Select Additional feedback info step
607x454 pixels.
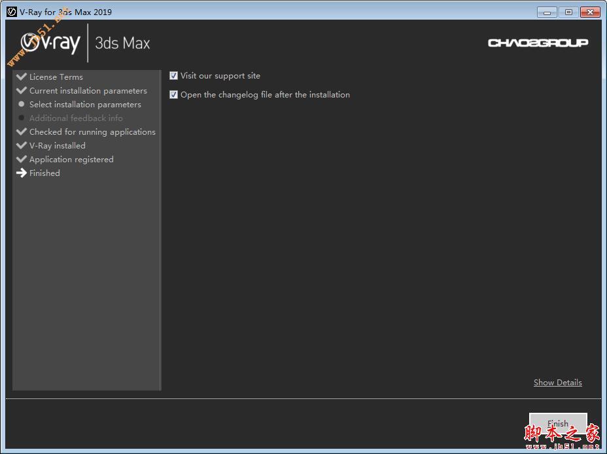(76, 118)
